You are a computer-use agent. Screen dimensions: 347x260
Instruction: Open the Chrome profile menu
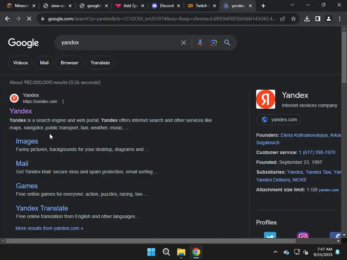329,19
